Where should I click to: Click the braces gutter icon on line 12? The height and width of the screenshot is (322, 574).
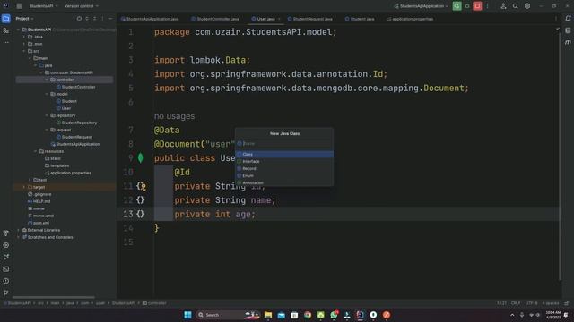[141, 200]
